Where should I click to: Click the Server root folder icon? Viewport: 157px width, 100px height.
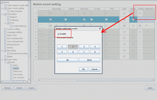pyautogui.click(x=2, y=3)
